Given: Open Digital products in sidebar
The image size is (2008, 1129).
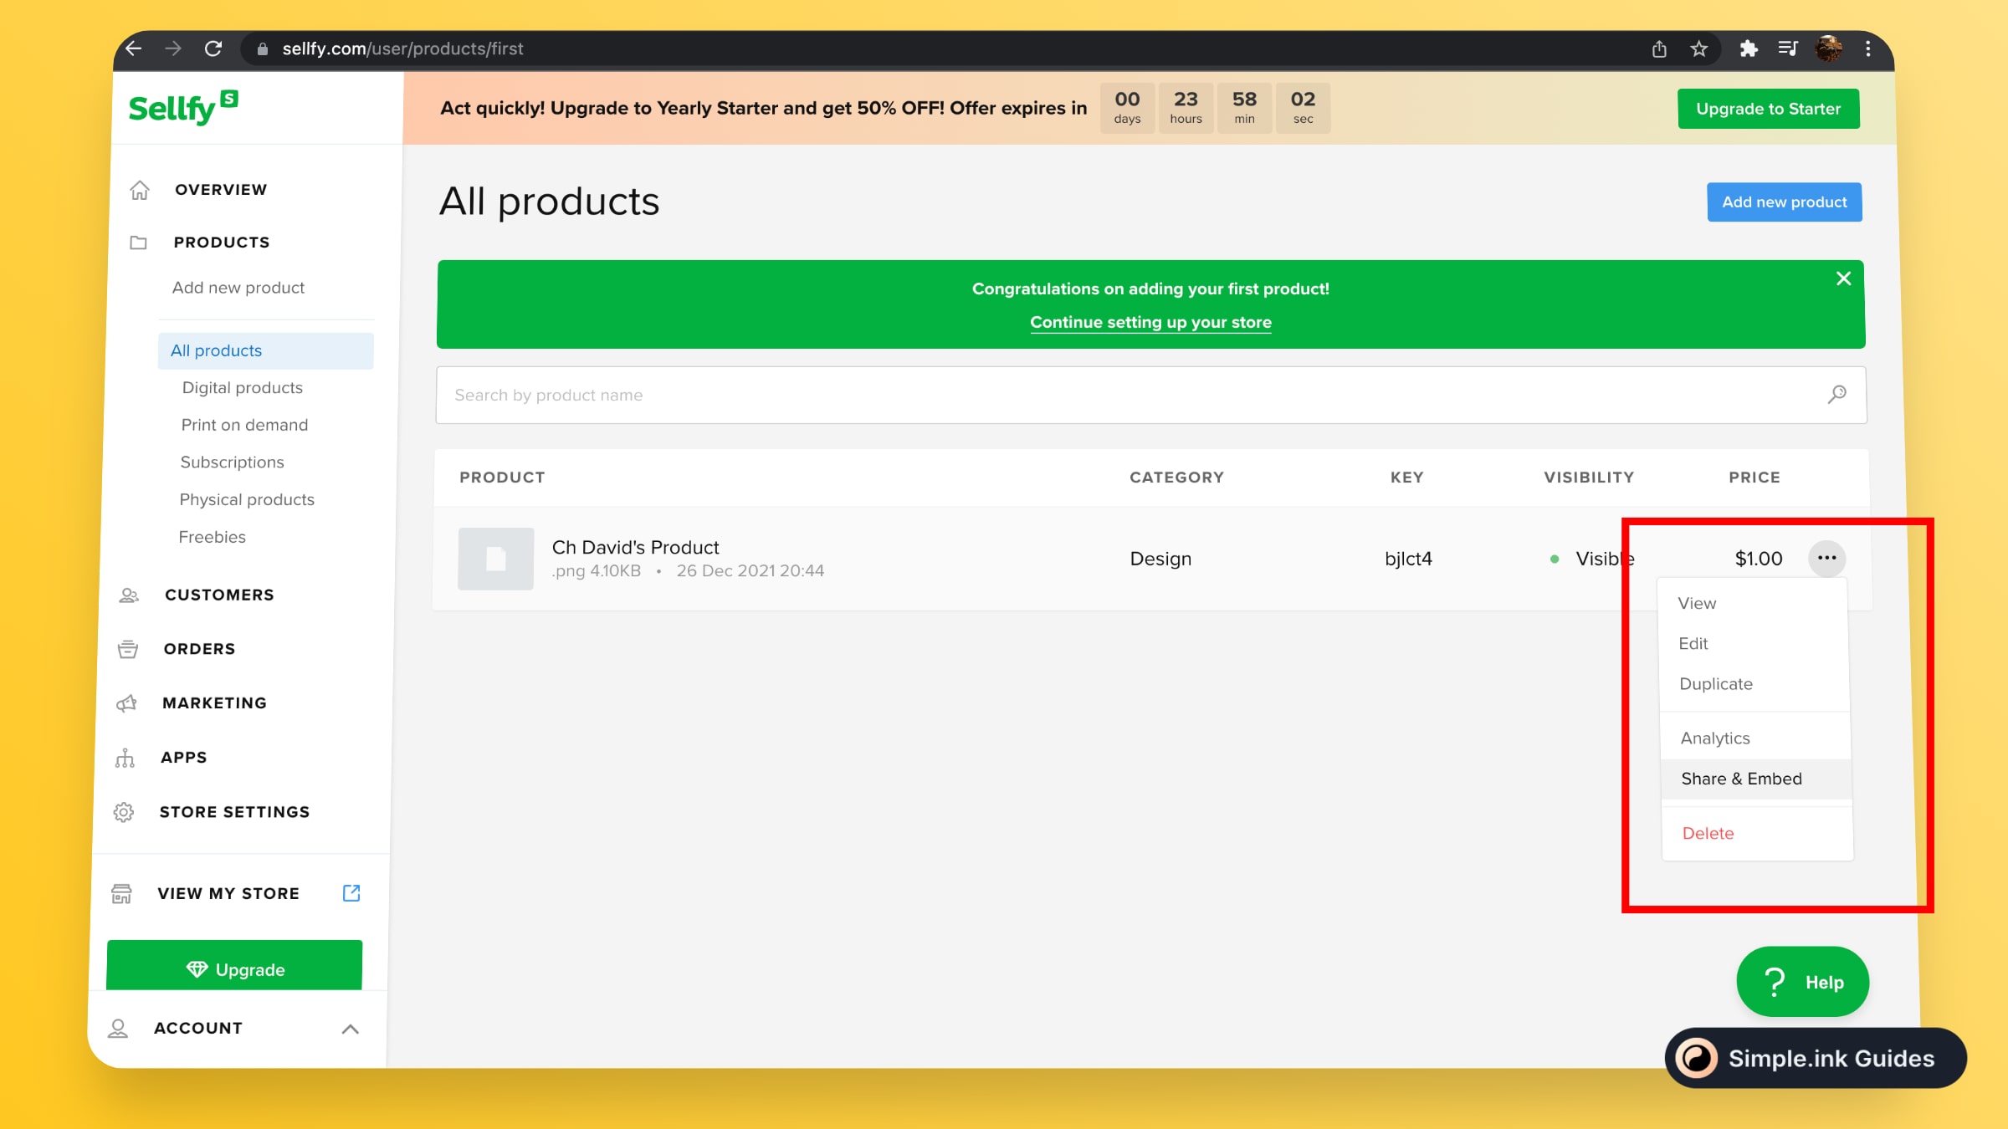Looking at the screenshot, I should point(243,388).
